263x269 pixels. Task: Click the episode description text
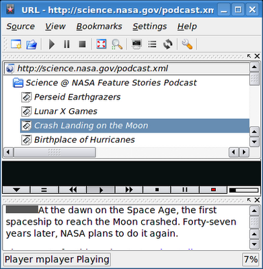coord(121,222)
